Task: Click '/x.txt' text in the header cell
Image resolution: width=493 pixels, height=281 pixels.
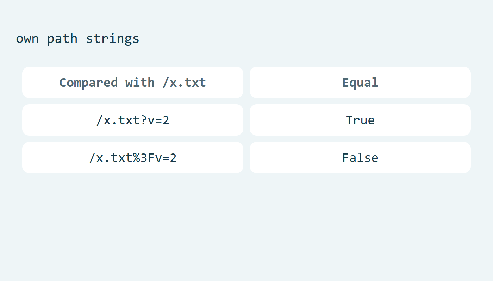Action: pyautogui.click(x=184, y=83)
